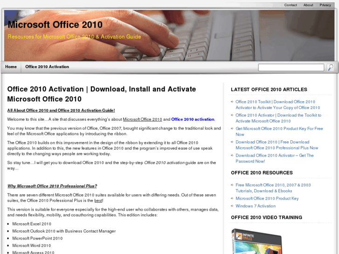This screenshot has height=254, width=339.
Task: Open the Home menu item
Action: pyautogui.click(x=11, y=67)
